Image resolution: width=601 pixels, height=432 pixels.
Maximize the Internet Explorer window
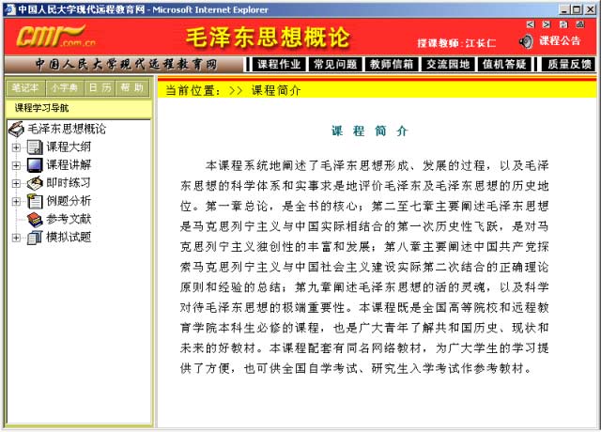[577, 9]
